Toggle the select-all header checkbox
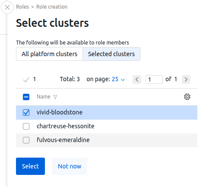 pos(26,97)
